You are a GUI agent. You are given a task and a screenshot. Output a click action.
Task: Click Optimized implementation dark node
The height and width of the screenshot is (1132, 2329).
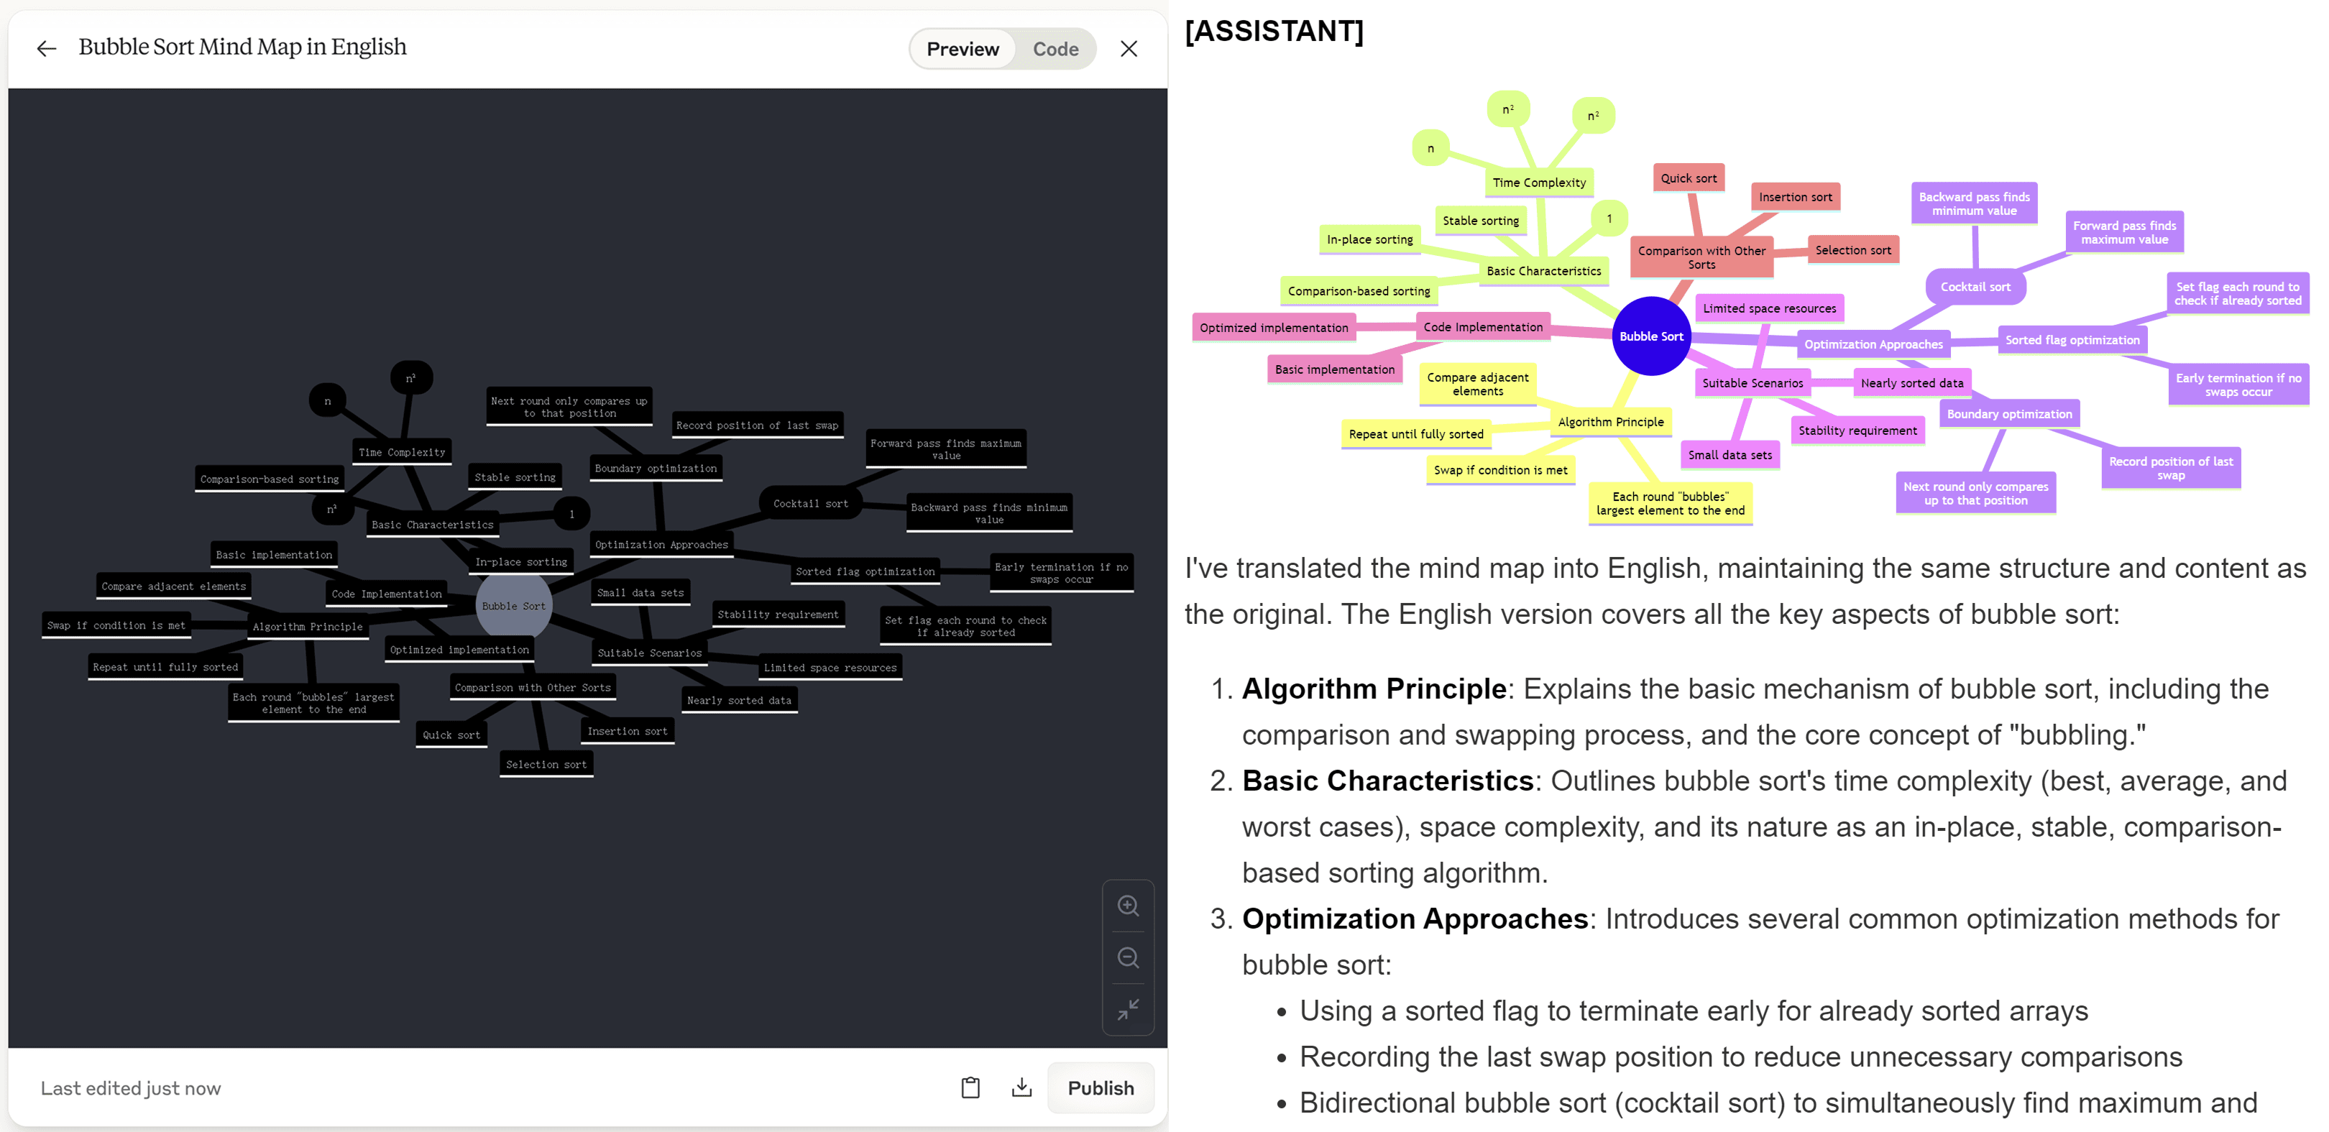[x=459, y=650]
